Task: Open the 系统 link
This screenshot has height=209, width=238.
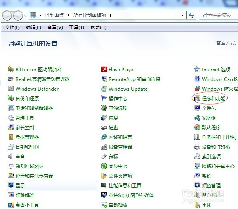Action: (x=207, y=176)
